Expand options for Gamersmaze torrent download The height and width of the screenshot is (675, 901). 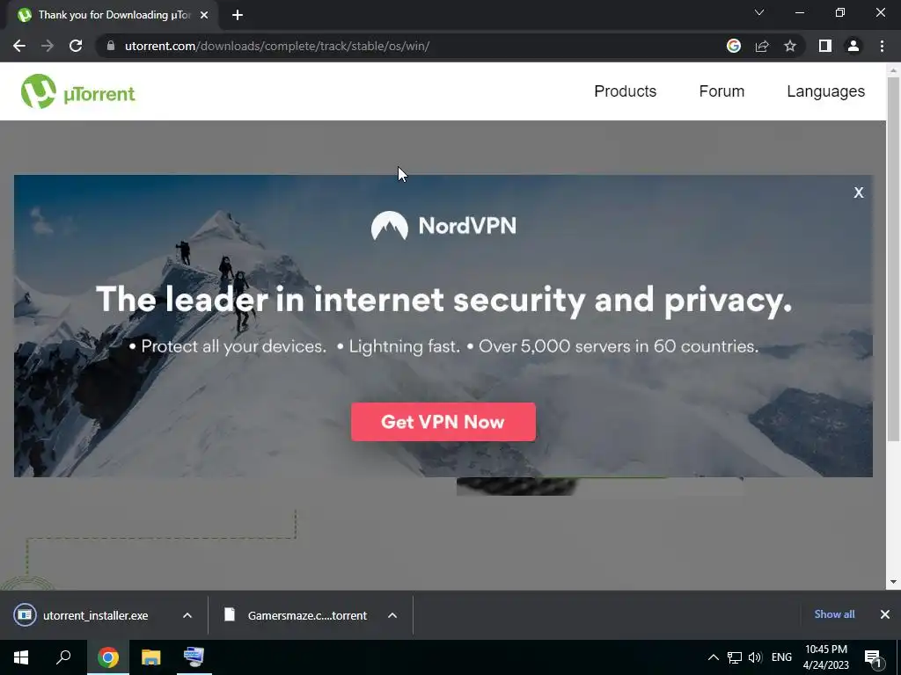tap(392, 615)
